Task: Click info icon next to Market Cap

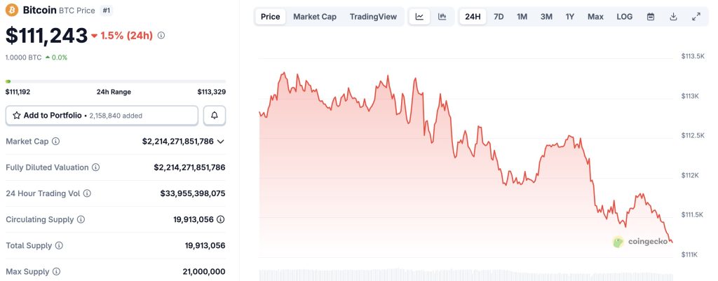Action: [x=56, y=142]
